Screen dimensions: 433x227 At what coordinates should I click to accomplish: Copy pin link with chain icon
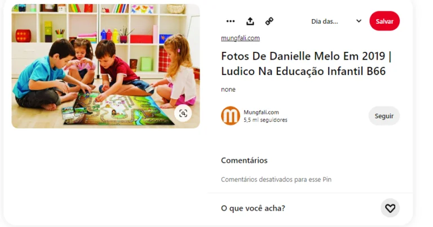(x=269, y=21)
